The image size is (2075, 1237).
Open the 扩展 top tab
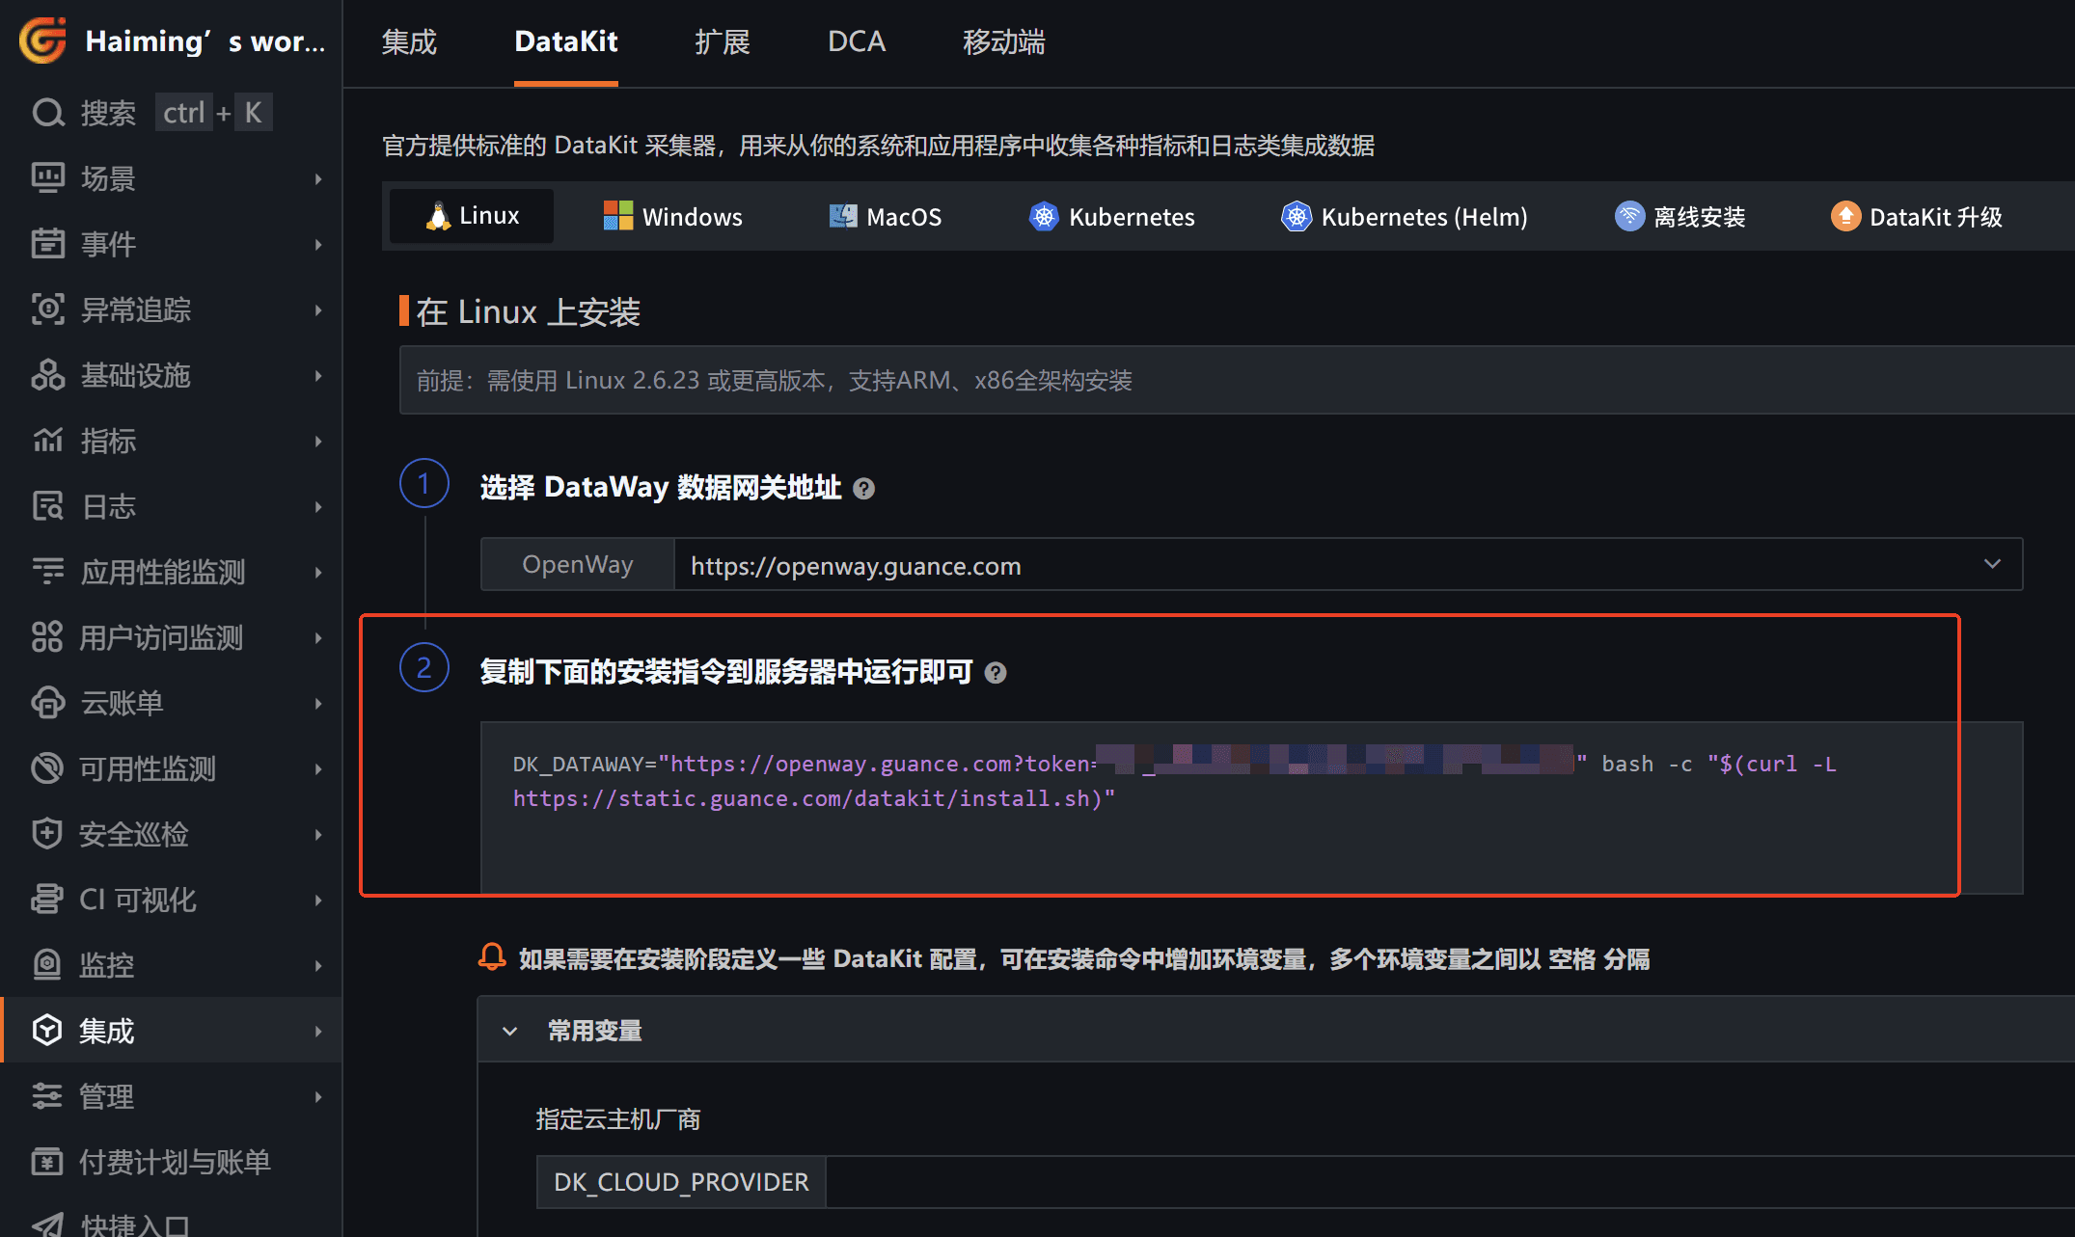tap(722, 41)
